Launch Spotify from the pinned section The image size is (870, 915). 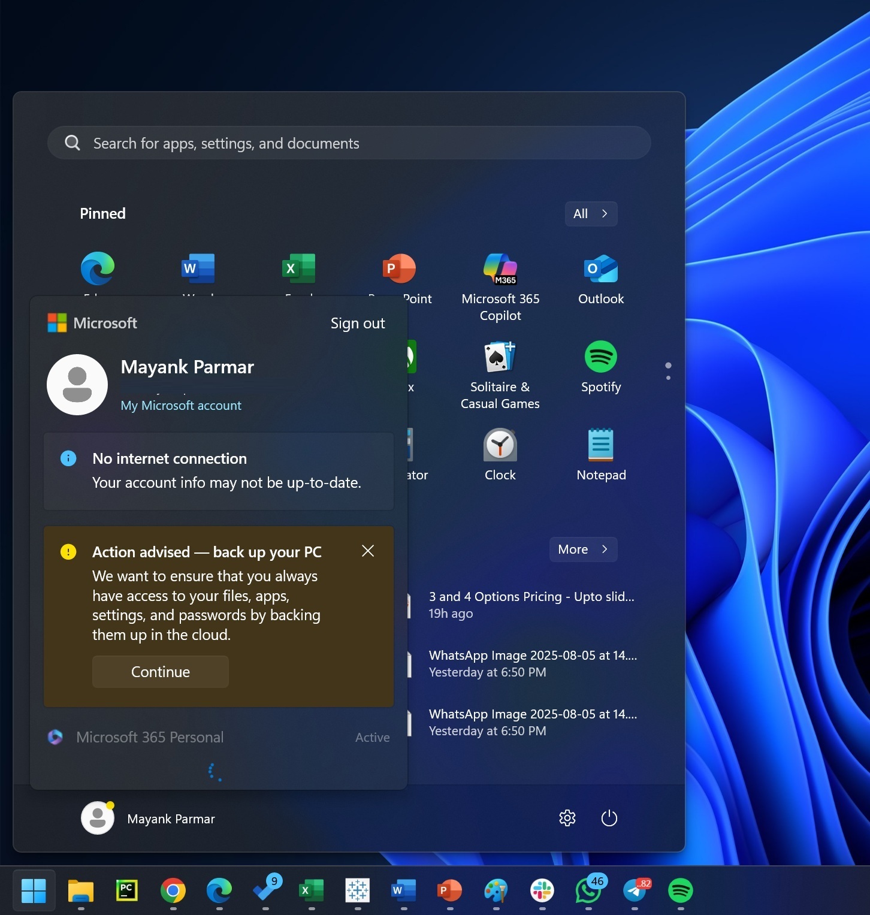click(600, 357)
